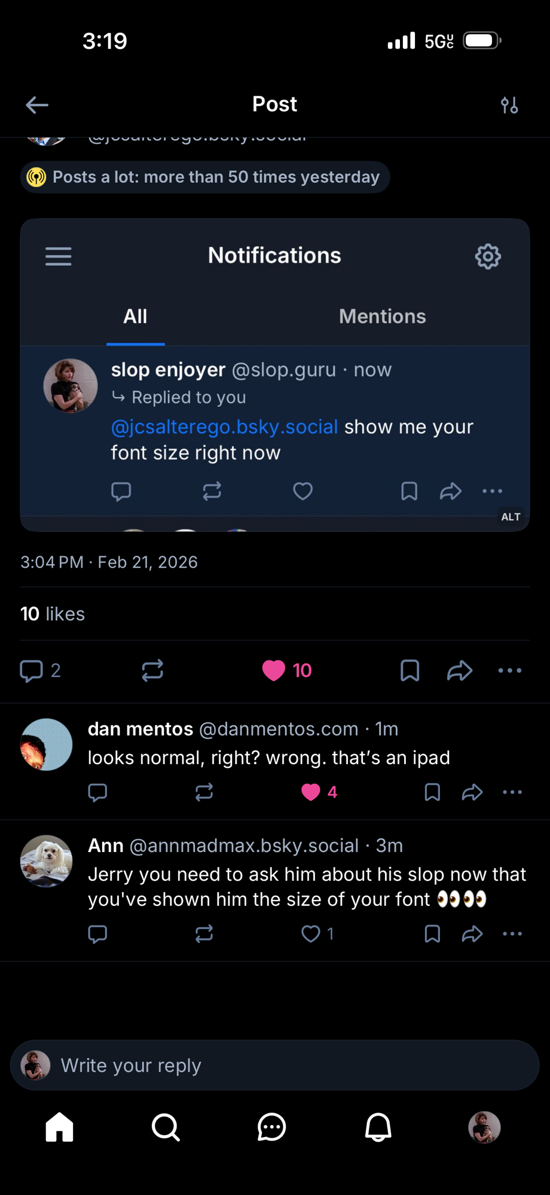Open more options for main post
This screenshot has width=550, height=1195.
click(x=510, y=670)
